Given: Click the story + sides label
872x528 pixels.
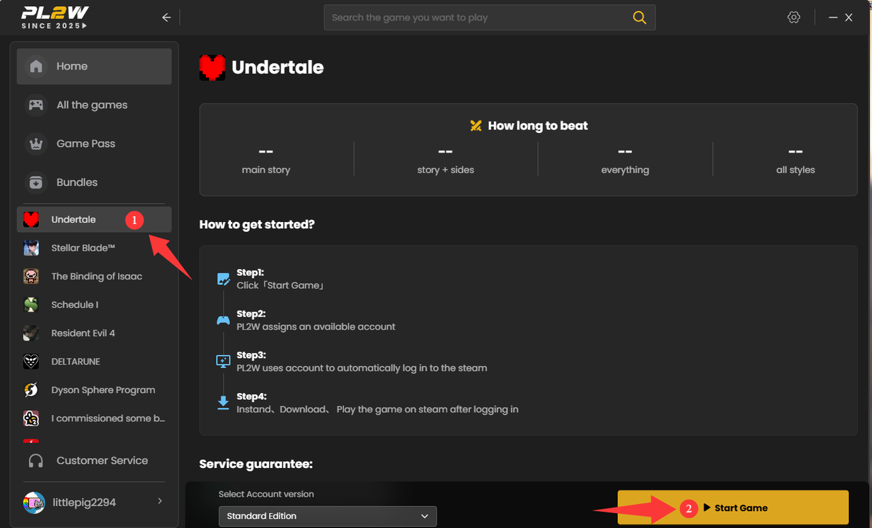Looking at the screenshot, I should [x=446, y=170].
